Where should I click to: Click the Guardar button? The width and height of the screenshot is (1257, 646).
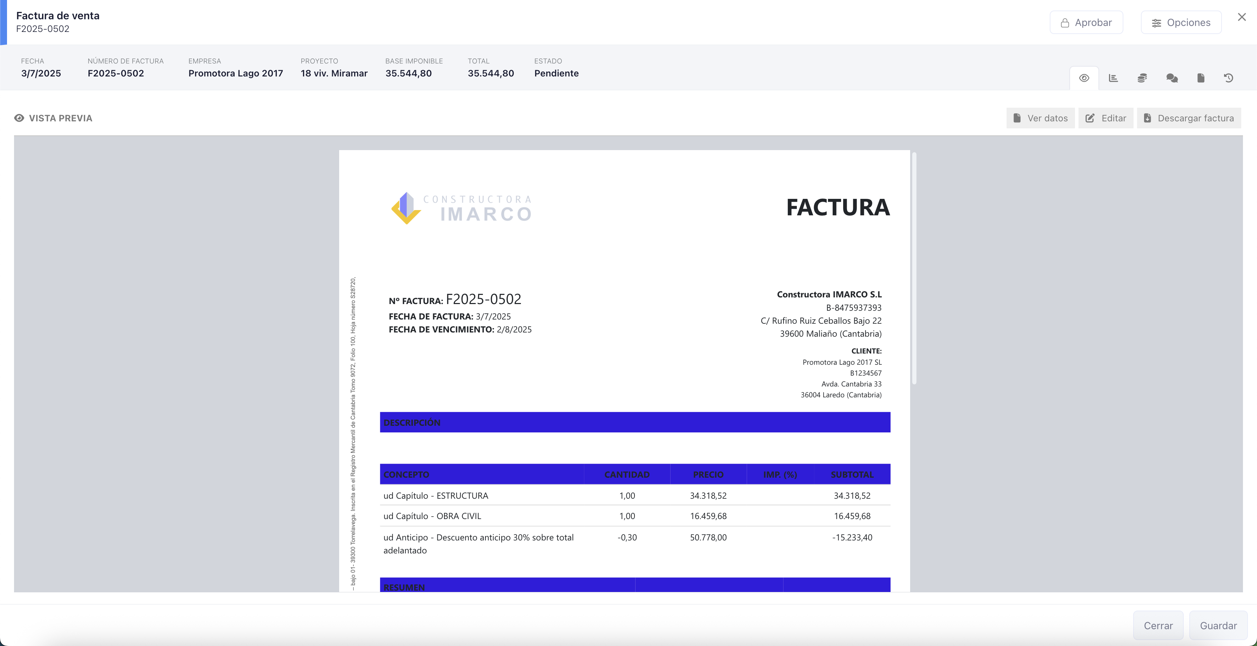click(x=1218, y=626)
